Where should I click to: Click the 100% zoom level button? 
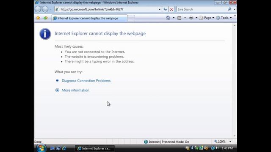tap(220, 141)
